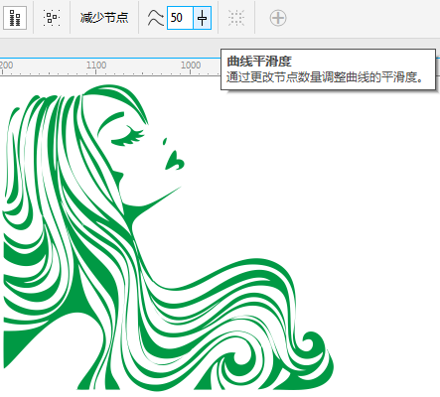Click the ruler at mark 1000

point(191,66)
